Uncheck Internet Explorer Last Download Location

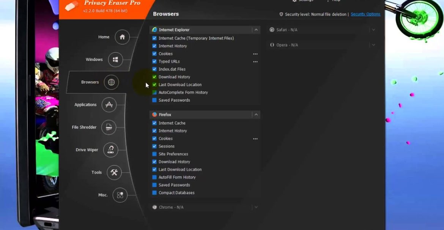[154, 85]
